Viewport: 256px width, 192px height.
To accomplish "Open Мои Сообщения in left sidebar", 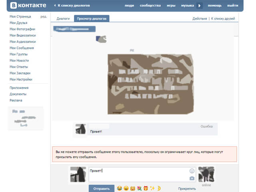I will 22,48.
